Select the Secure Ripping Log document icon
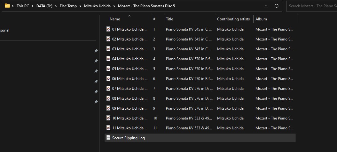 coord(108,138)
